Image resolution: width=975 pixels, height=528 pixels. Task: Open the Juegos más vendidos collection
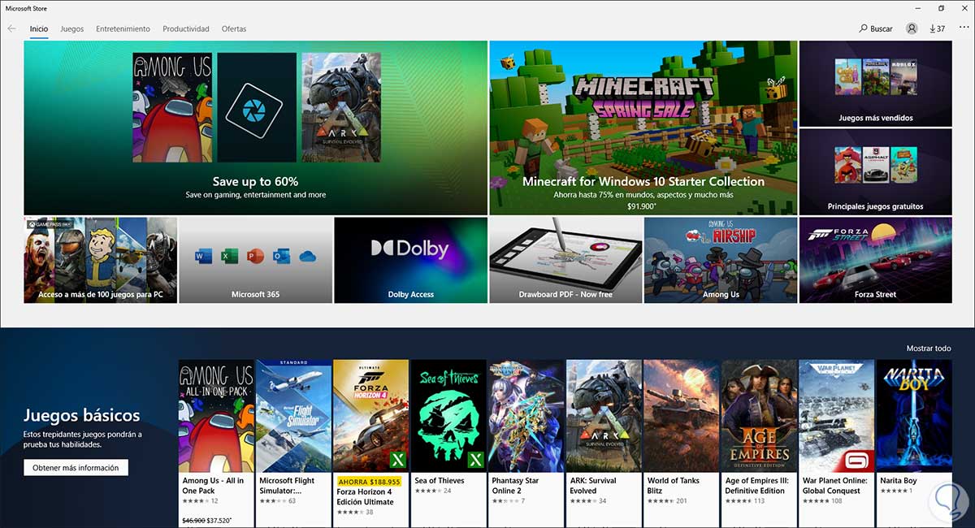[x=876, y=83]
